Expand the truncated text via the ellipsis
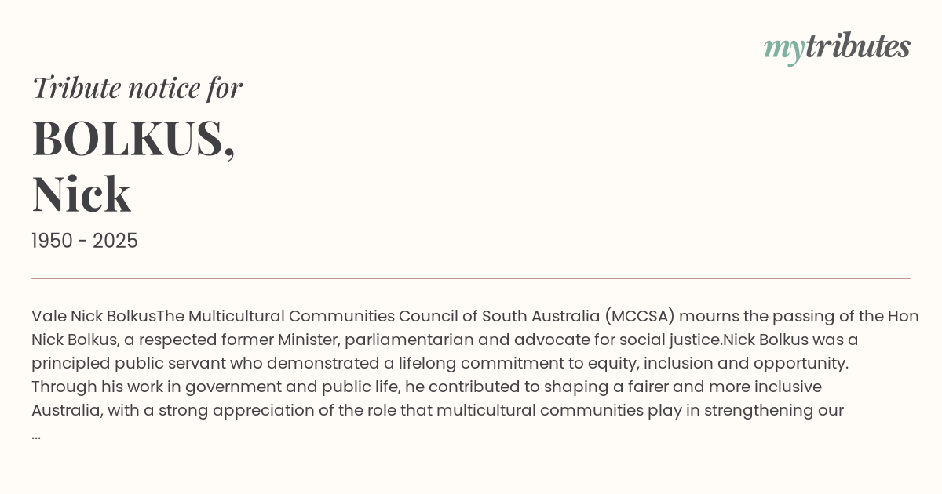Screen dimensions: 942x494 [36, 434]
